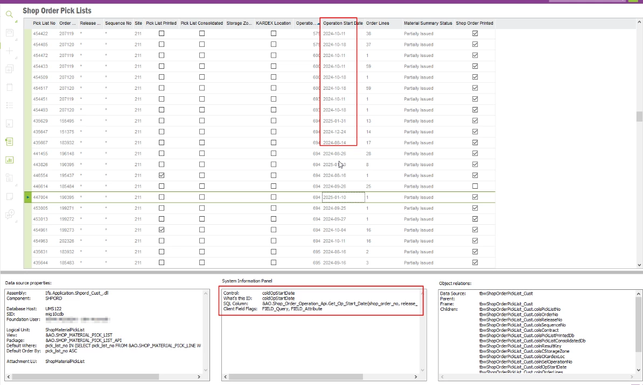
Task: Click ShopMaterialPickList Attachment LU value
Action: pos(65,361)
